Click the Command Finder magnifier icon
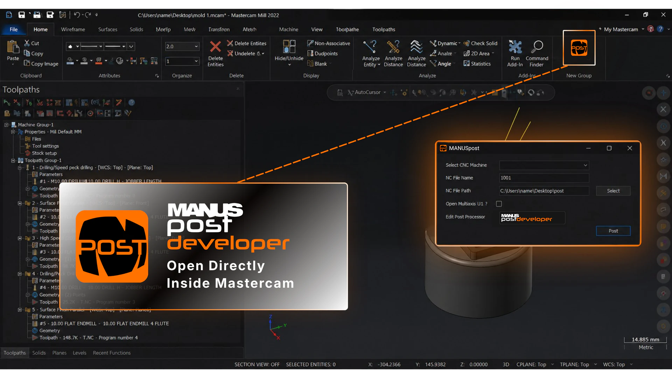The width and height of the screenshot is (672, 378). pyautogui.click(x=537, y=47)
